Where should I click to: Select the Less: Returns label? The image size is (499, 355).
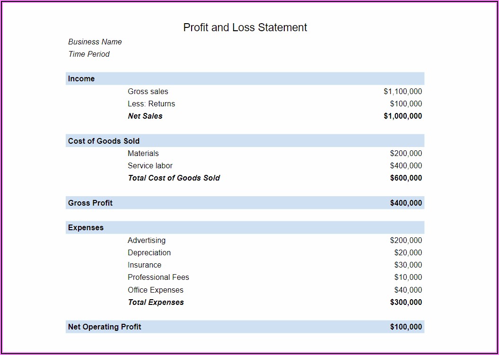pyautogui.click(x=151, y=104)
